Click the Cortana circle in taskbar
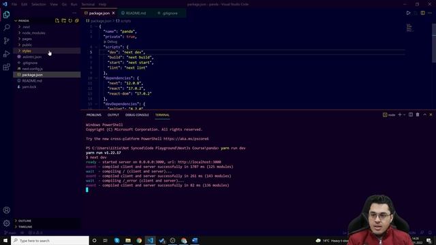 tap(94, 240)
